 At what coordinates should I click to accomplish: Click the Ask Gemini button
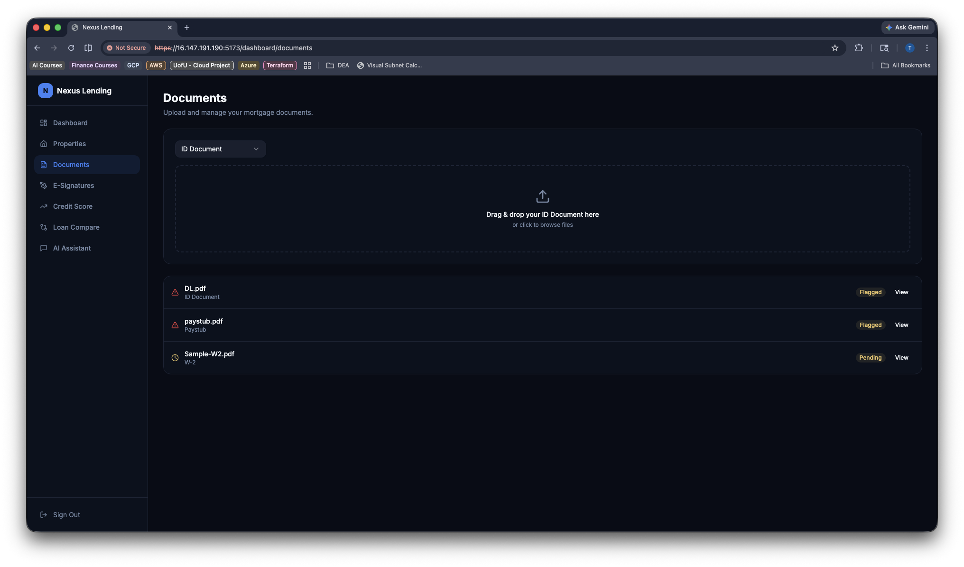pos(907,28)
